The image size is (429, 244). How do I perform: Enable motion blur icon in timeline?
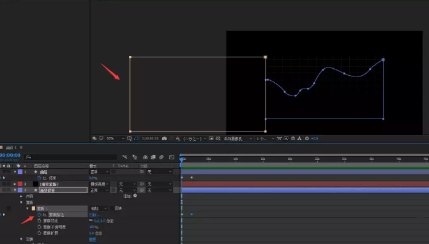[x=162, y=157]
